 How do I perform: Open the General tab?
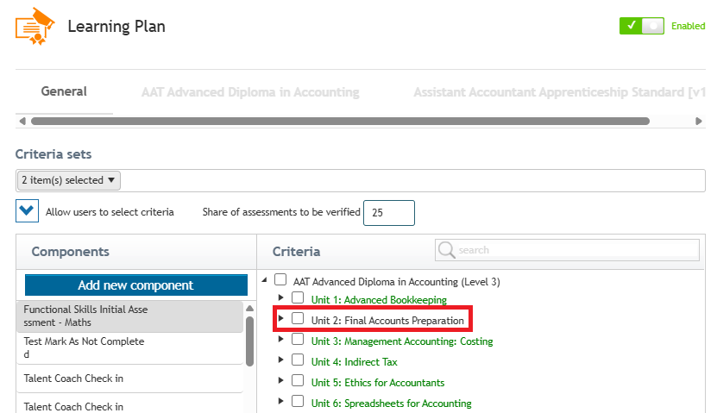point(64,91)
